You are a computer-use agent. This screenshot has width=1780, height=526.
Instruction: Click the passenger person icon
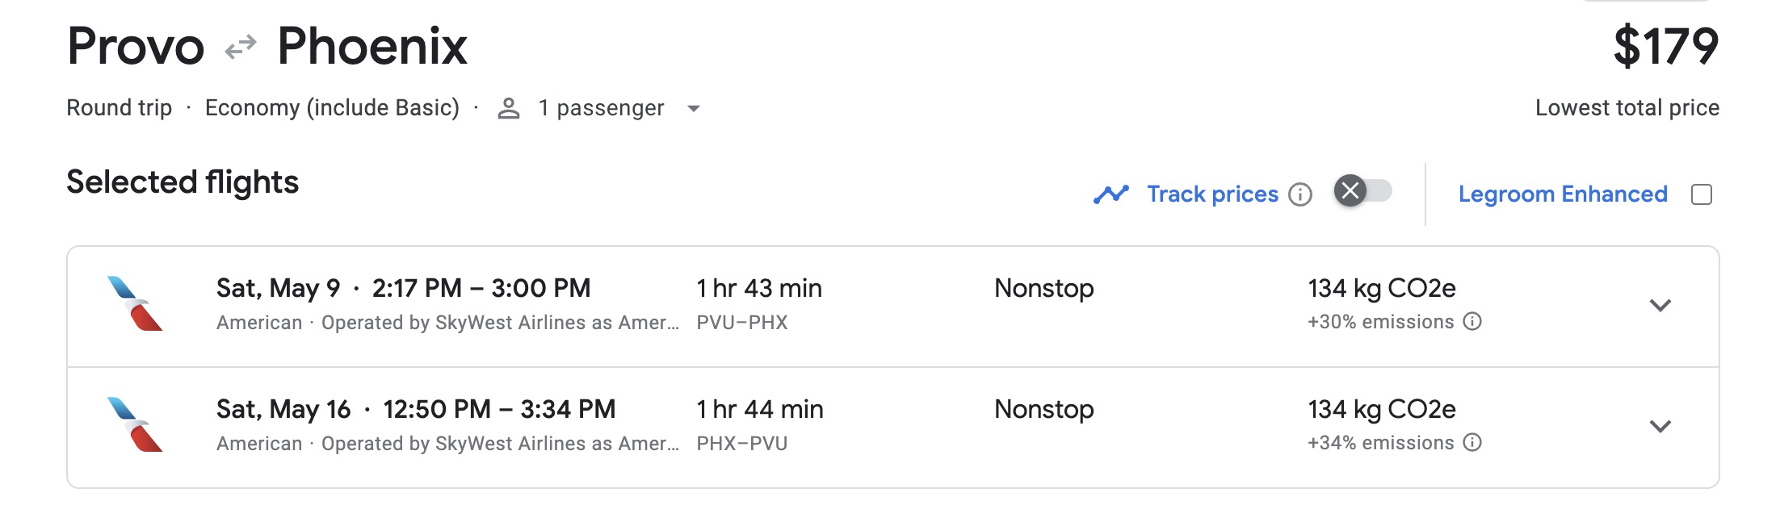pos(509,106)
